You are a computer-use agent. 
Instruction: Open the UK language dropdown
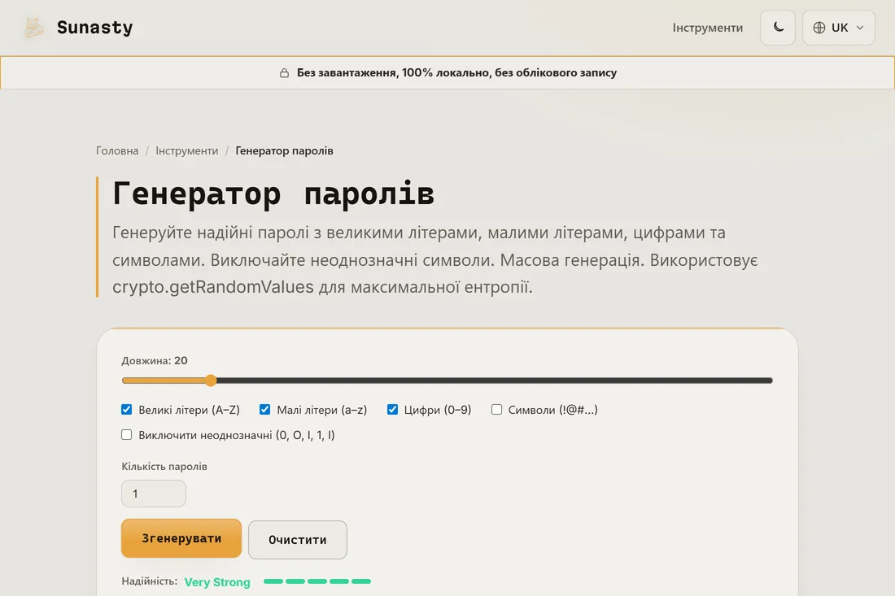click(839, 28)
